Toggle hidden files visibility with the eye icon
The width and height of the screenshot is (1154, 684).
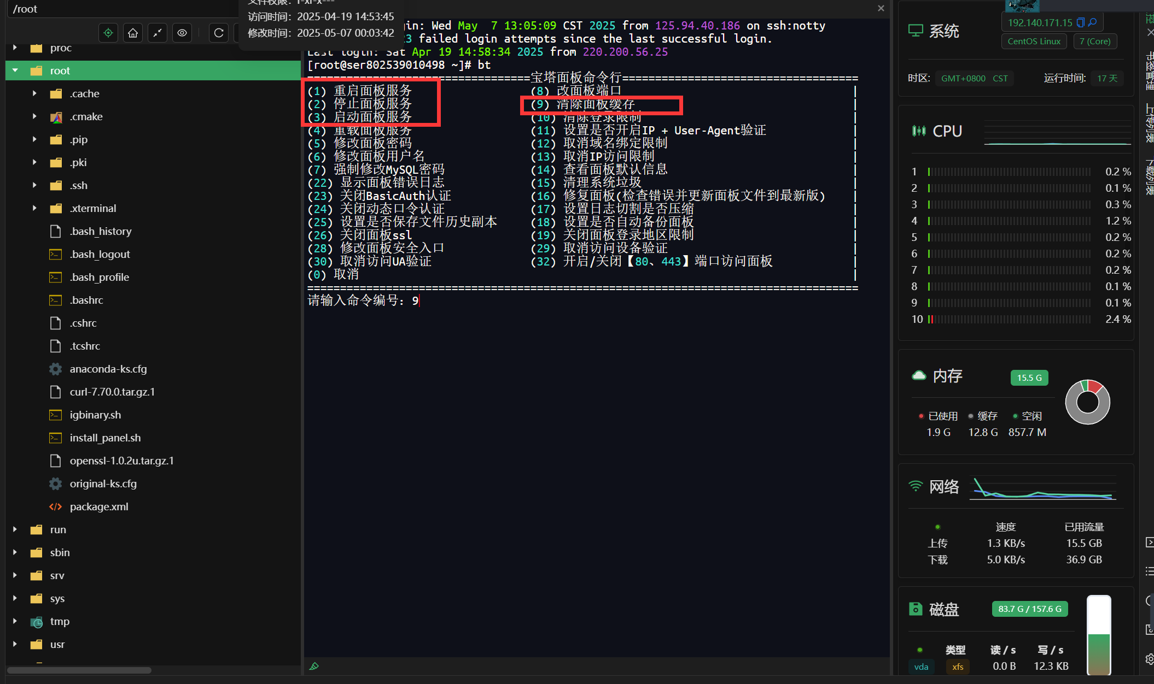[182, 33]
